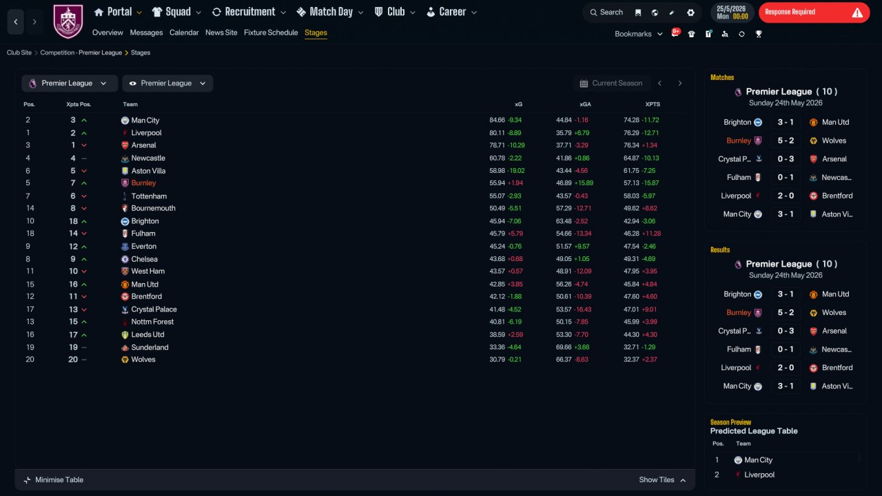
Task: Go to previous season arrow
Action: pos(659,83)
